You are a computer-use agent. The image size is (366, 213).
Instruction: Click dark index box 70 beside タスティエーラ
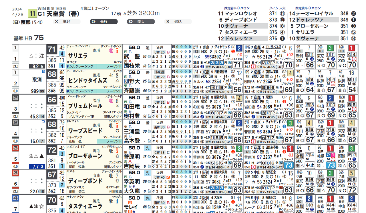click(52, 200)
